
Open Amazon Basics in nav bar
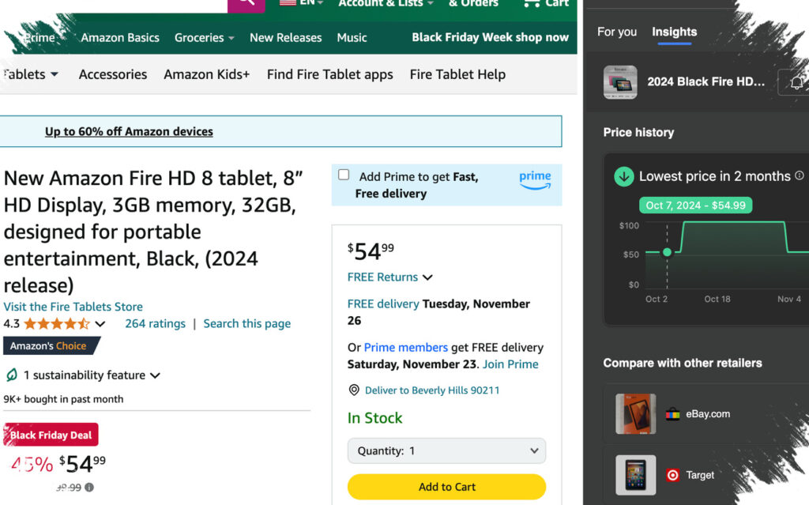[x=120, y=38]
